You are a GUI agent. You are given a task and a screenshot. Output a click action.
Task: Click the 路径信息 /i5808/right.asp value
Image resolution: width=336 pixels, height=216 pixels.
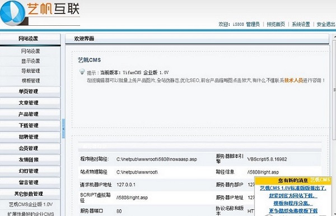pyautogui.click(x=263, y=172)
